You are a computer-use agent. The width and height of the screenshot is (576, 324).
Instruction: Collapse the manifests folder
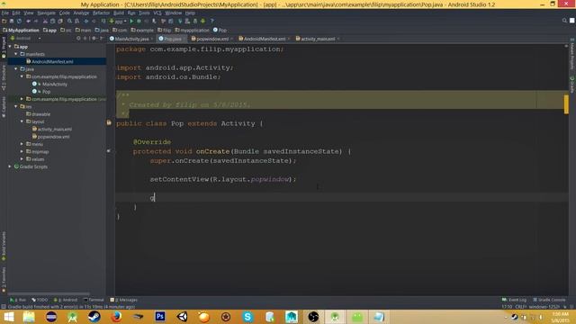pyautogui.click(x=16, y=54)
